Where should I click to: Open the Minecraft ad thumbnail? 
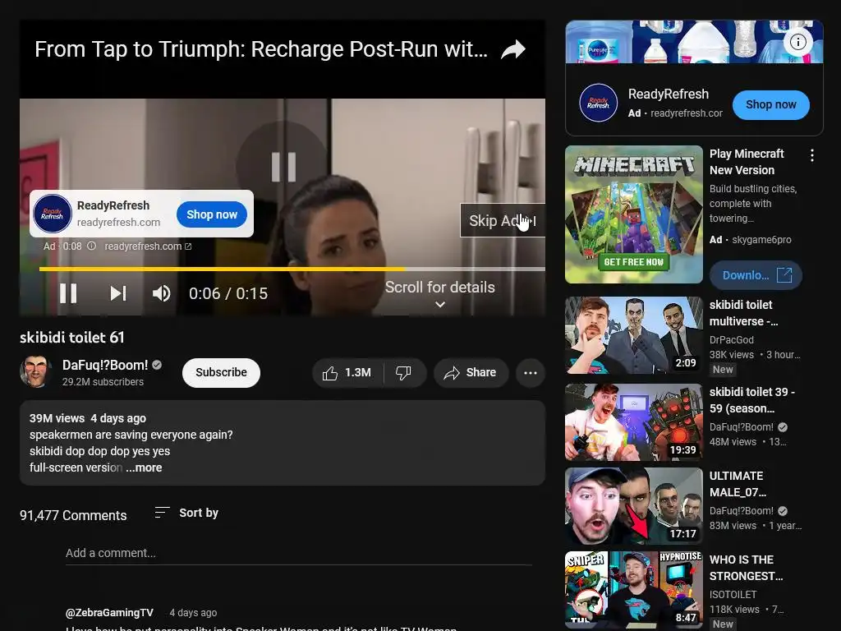point(634,214)
